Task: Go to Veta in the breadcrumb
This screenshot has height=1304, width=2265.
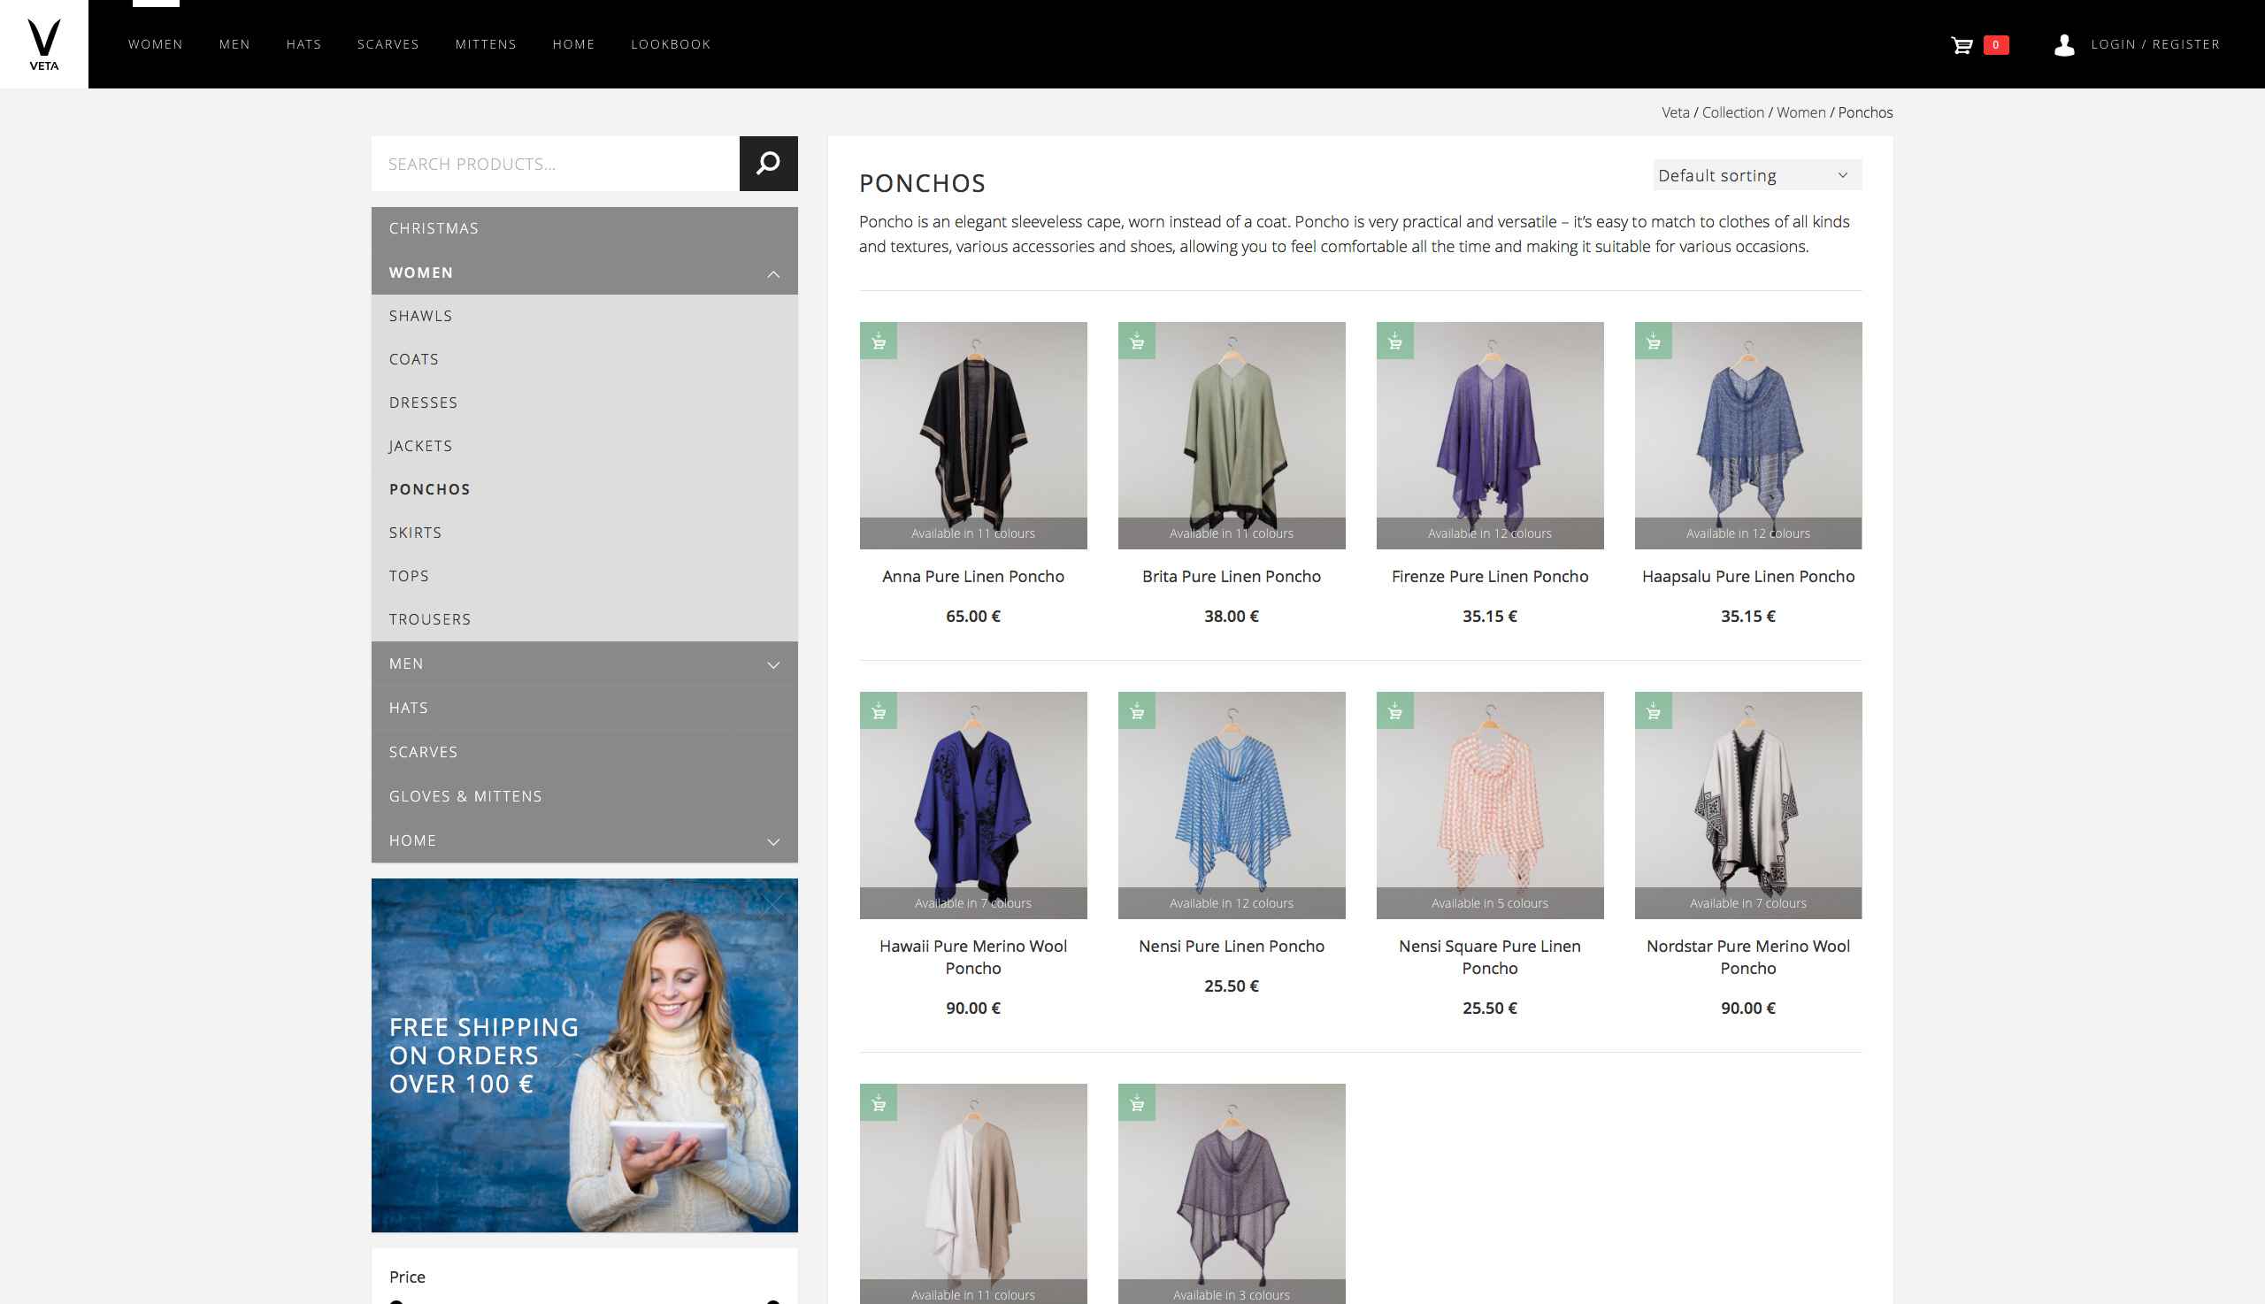Action: (x=1675, y=113)
